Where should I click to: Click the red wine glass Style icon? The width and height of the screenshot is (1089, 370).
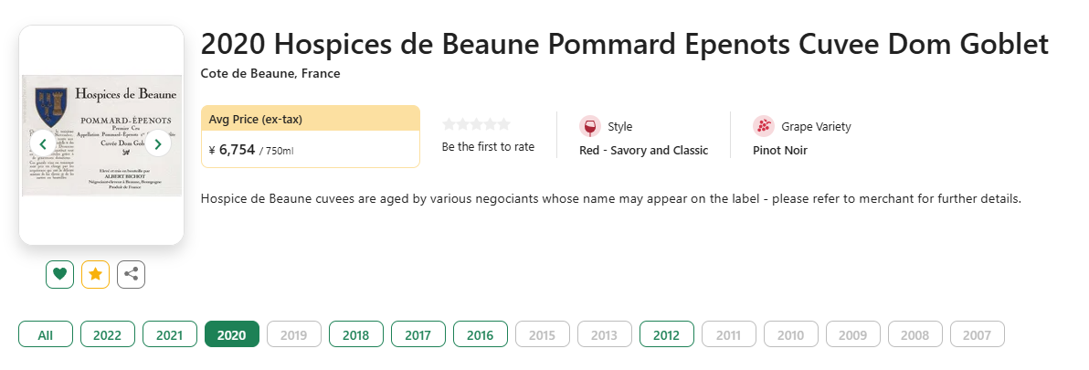coord(589,126)
